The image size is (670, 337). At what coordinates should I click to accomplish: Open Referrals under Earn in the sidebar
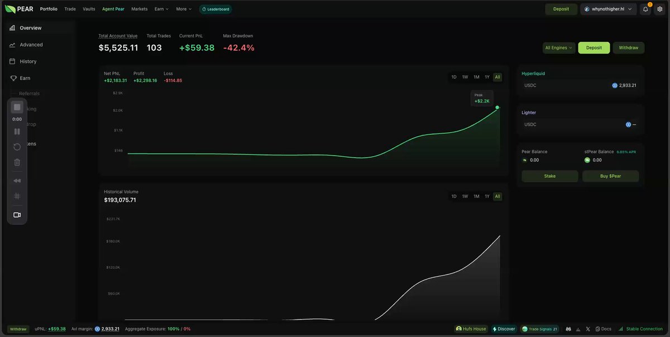pos(30,94)
